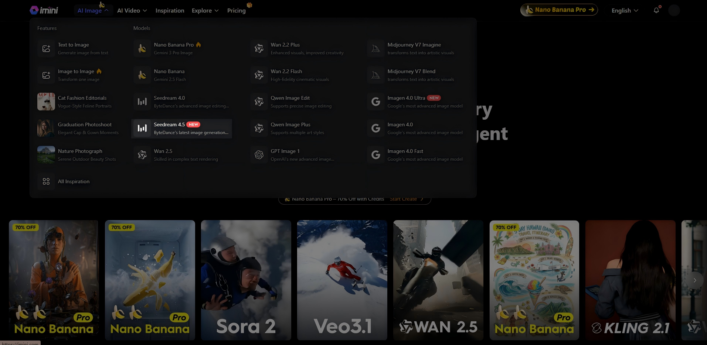Screen dimensions: 707x345
Task: Select the Nano Banana Pro banana icon
Action: coord(142,49)
